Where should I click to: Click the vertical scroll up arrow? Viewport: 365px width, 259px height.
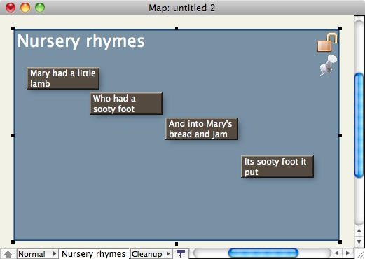click(359, 231)
